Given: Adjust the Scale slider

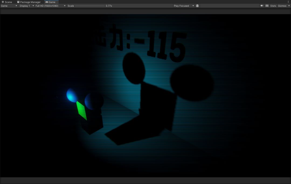Looking at the screenshot, I should tap(90, 6).
